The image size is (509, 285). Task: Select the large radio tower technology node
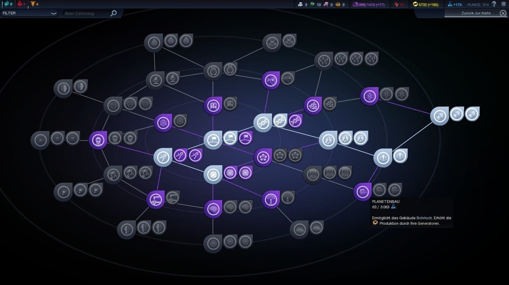[x=271, y=200]
